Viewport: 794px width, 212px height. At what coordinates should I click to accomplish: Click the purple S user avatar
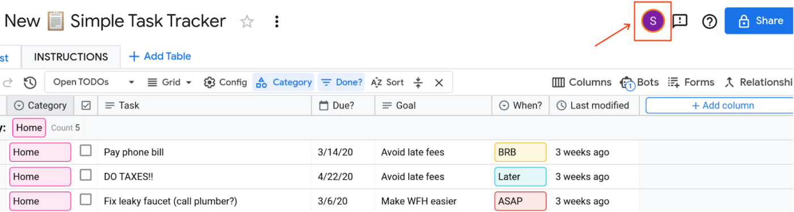click(653, 21)
